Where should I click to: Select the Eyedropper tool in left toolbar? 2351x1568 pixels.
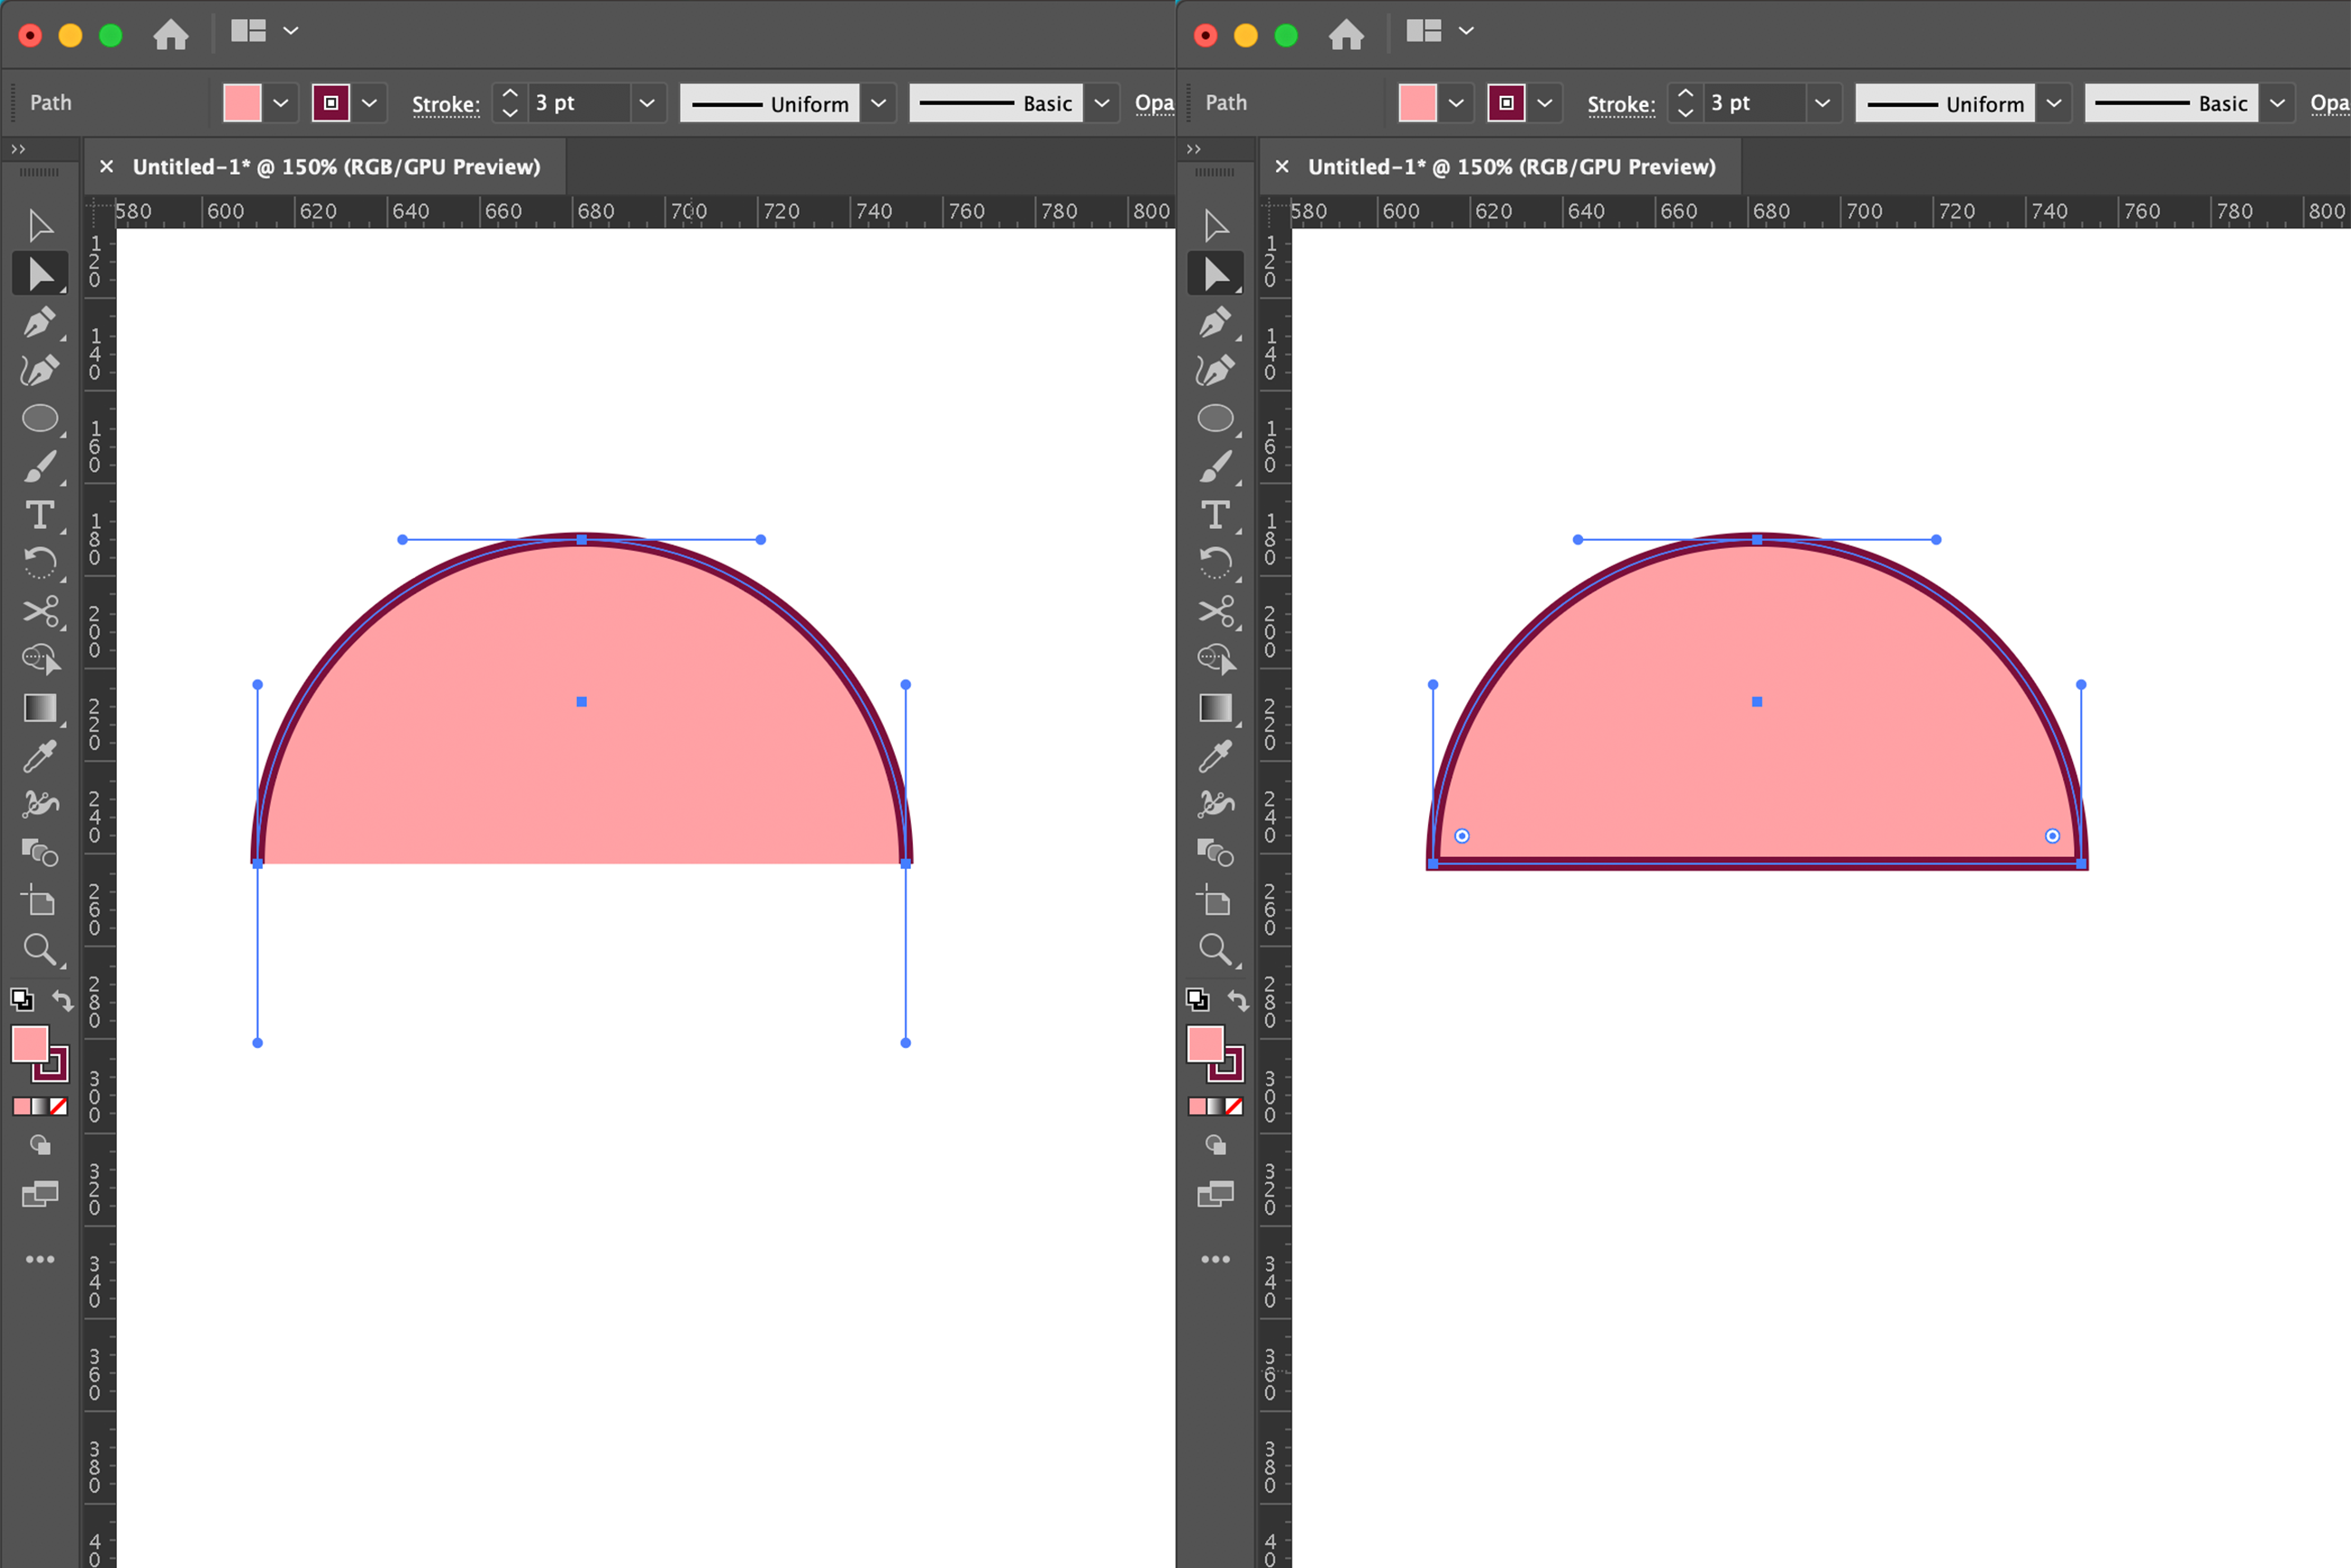(x=39, y=757)
